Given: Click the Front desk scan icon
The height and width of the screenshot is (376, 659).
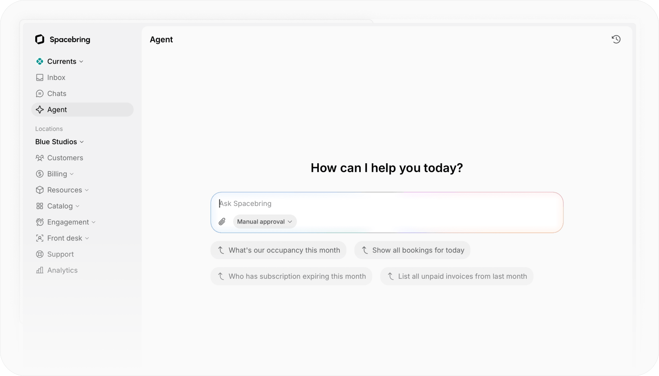Looking at the screenshot, I should tap(40, 238).
